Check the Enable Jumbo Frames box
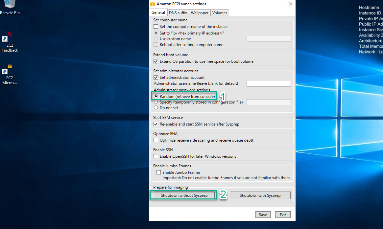383x229 pixels. point(158,172)
